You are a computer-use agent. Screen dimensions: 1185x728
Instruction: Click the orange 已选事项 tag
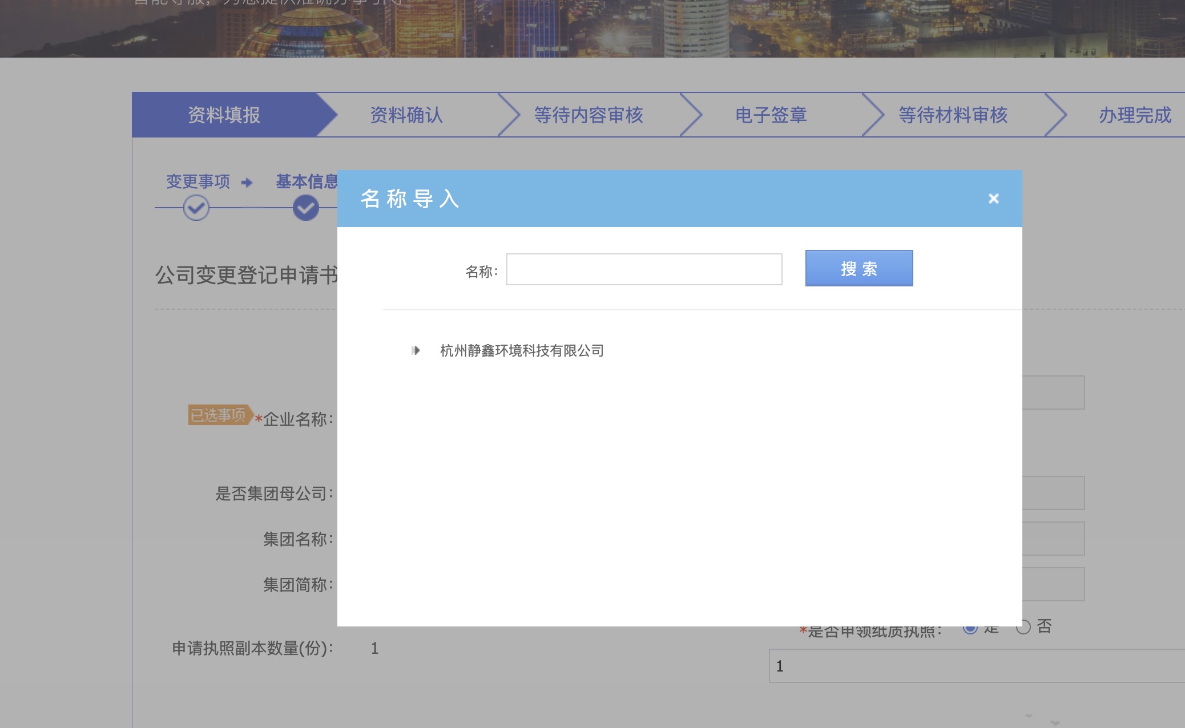[219, 415]
